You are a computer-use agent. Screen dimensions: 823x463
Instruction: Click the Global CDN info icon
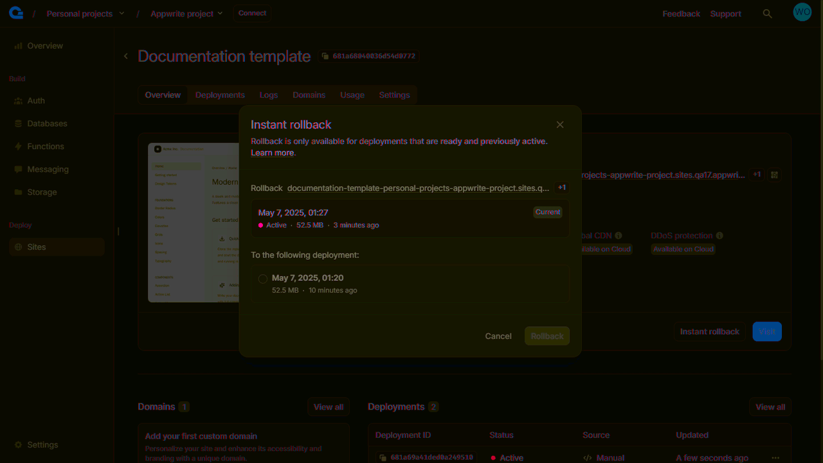619,236
